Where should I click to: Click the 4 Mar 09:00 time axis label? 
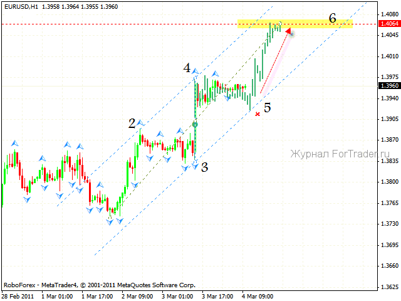(258, 296)
